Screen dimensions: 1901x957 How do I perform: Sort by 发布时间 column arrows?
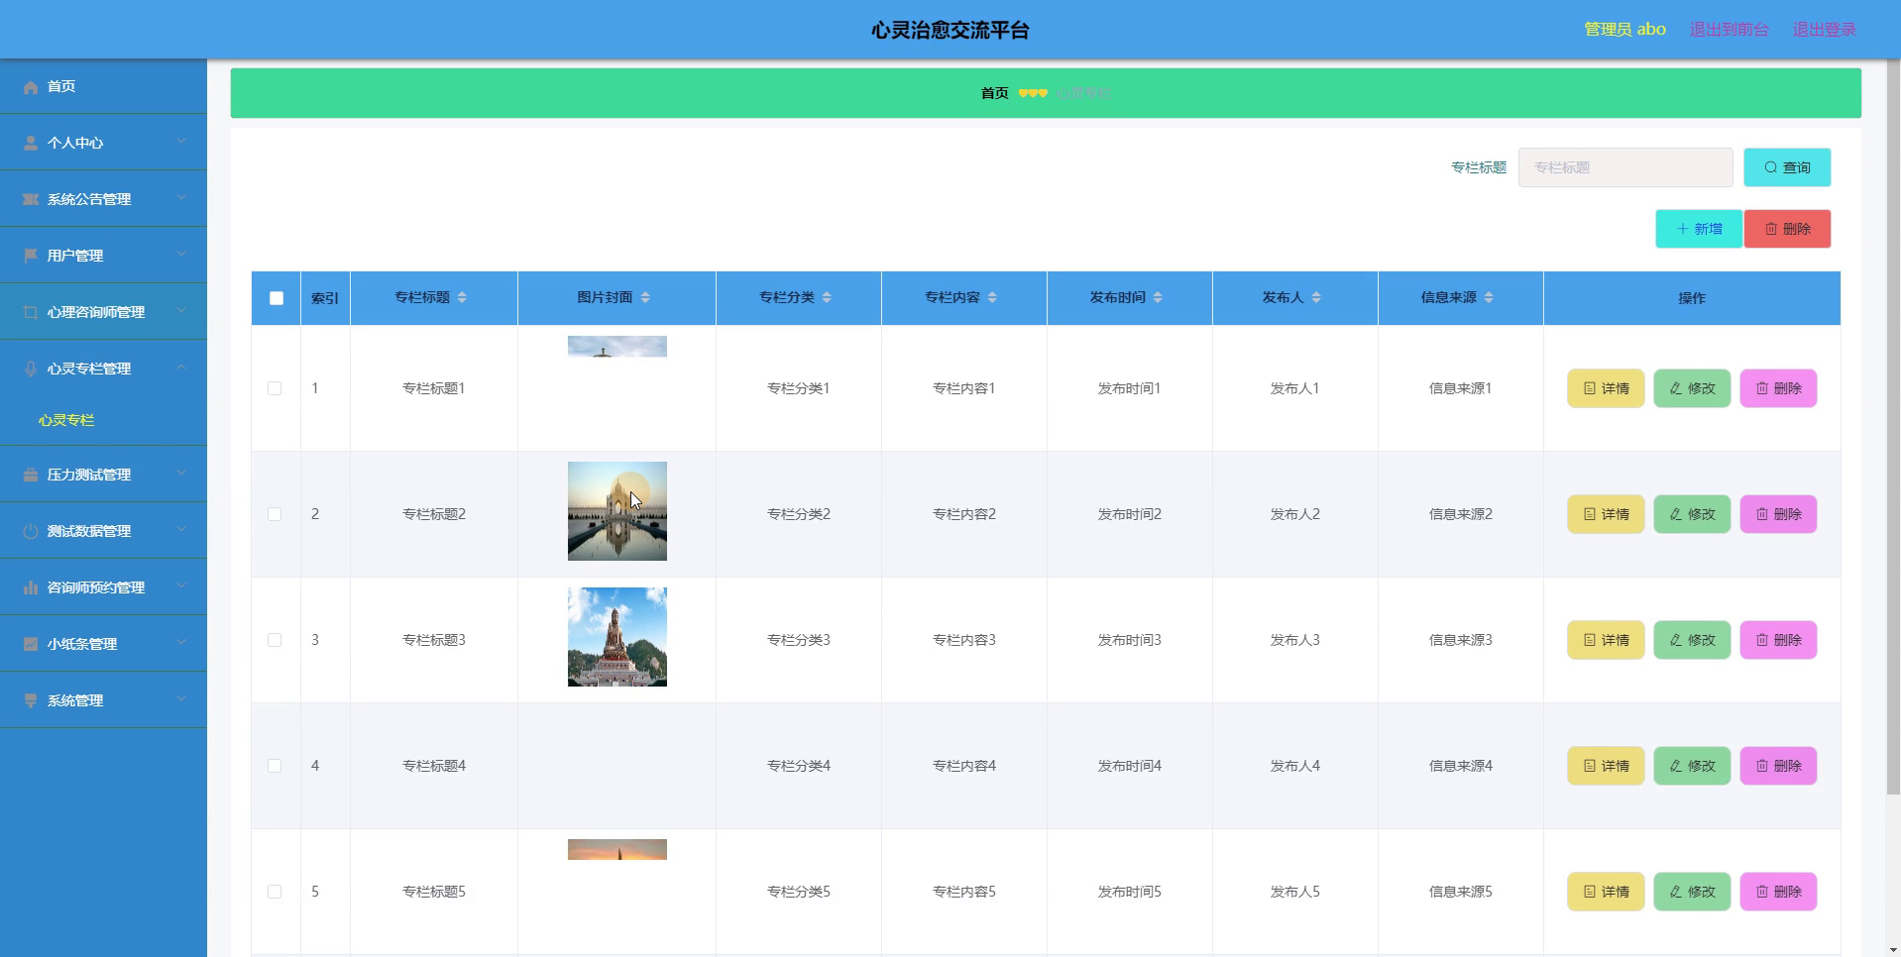coord(1158,298)
